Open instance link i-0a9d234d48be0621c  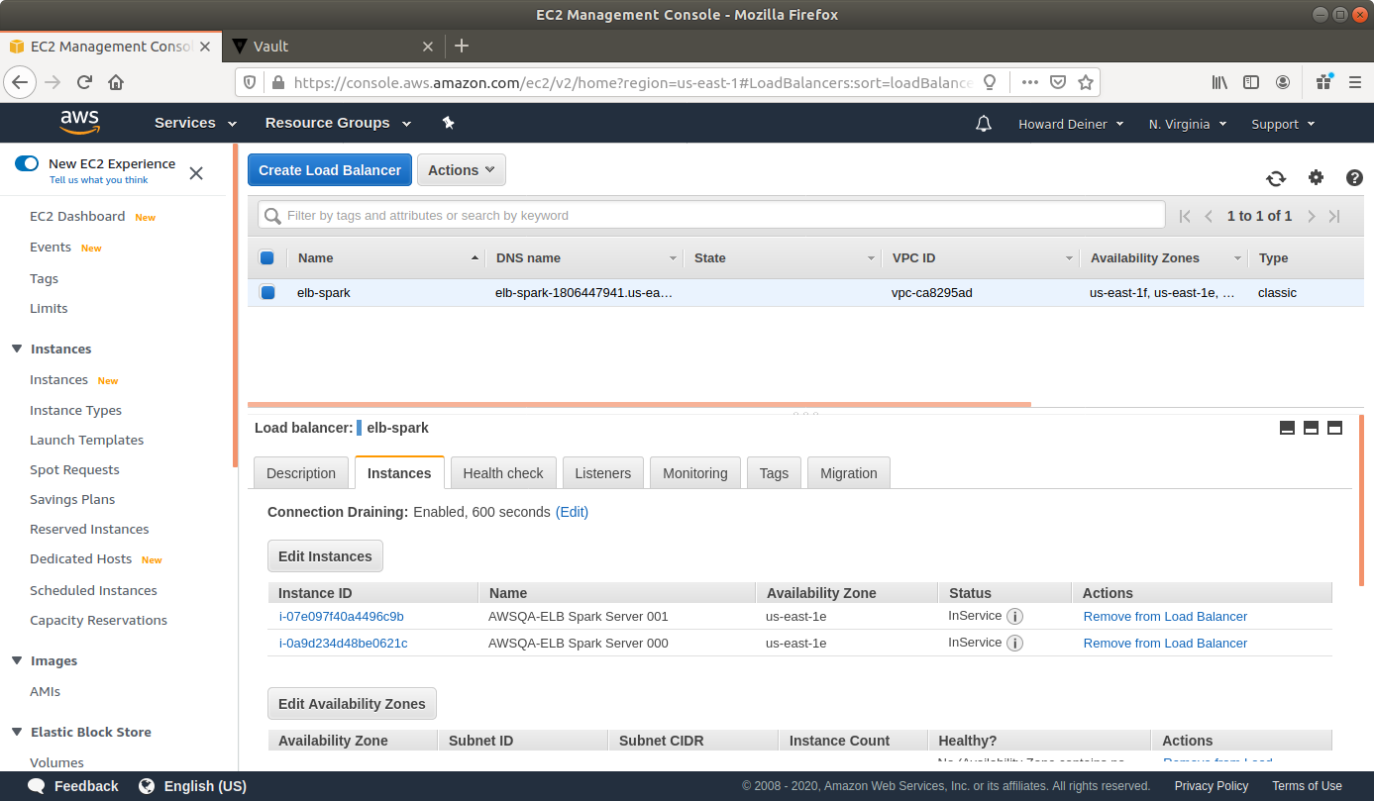(x=344, y=643)
